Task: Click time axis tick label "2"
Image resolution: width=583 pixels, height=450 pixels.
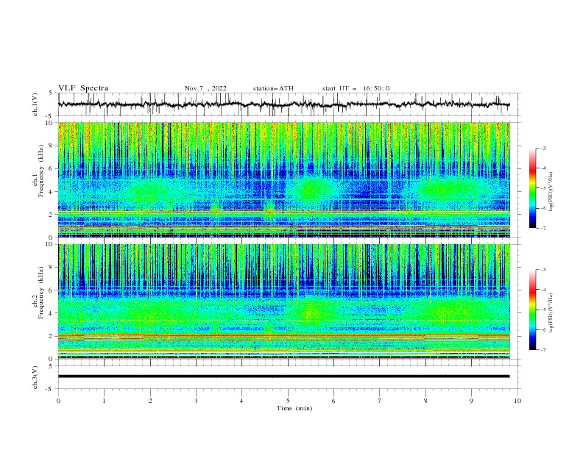Action: (x=150, y=401)
